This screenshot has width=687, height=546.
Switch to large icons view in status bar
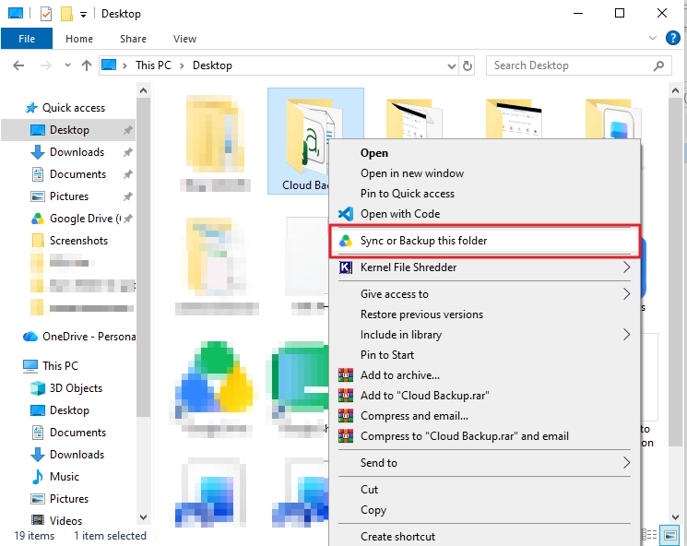(x=670, y=535)
